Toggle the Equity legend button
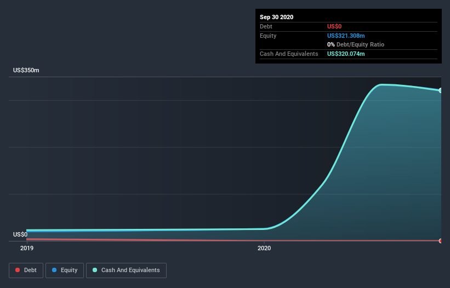This screenshot has height=288, width=450. [x=65, y=270]
